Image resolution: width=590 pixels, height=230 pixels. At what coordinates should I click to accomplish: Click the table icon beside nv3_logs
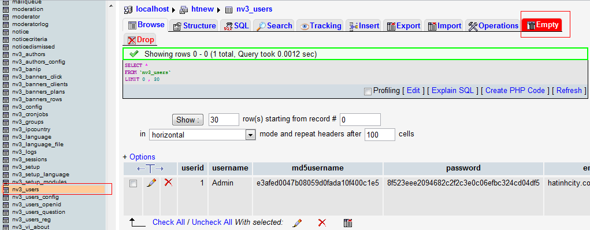coord(6,152)
